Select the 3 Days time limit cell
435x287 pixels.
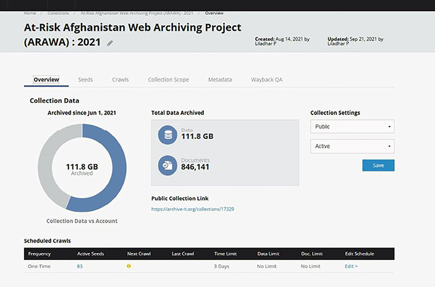(x=221, y=266)
